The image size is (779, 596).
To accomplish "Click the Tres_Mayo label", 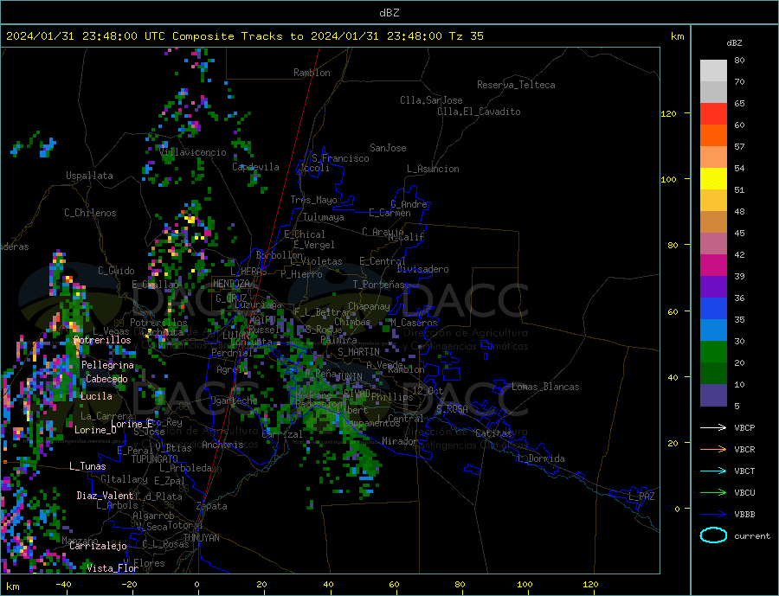I will tap(314, 200).
